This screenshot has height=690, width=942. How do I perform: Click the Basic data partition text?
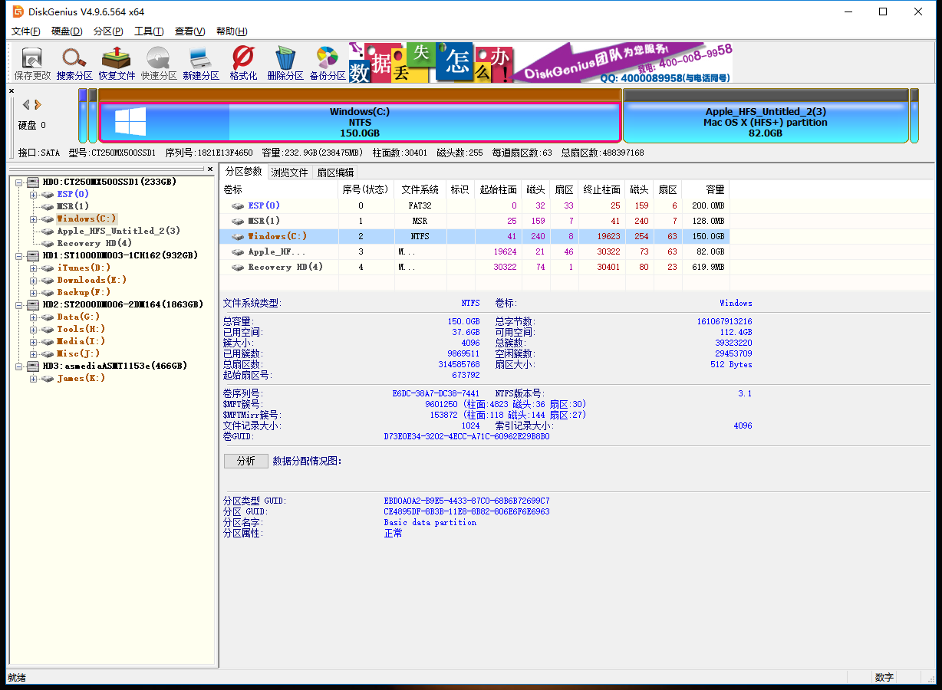click(430, 523)
